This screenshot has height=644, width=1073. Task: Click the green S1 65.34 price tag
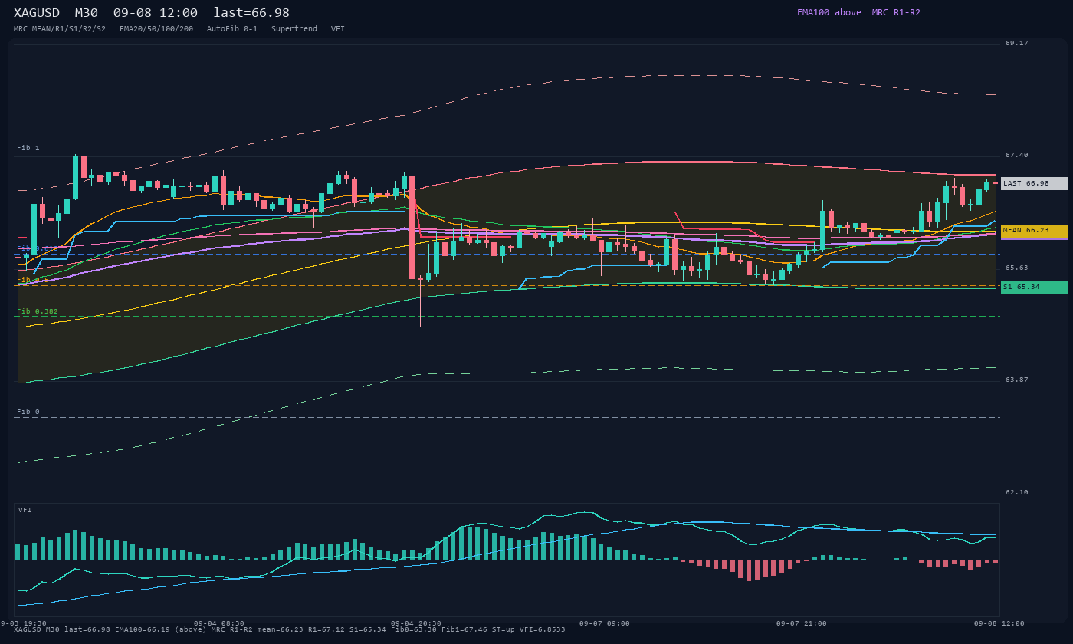pyautogui.click(x=1034, y=287)
